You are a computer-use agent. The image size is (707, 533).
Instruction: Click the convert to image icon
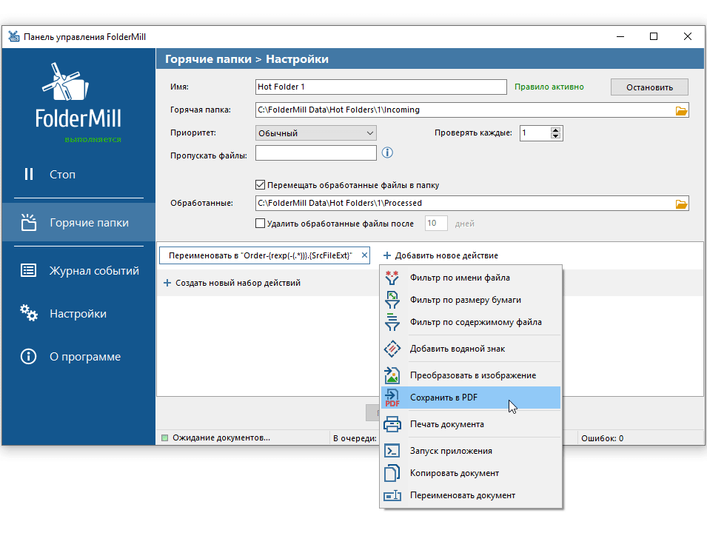(x=392, y=375)
